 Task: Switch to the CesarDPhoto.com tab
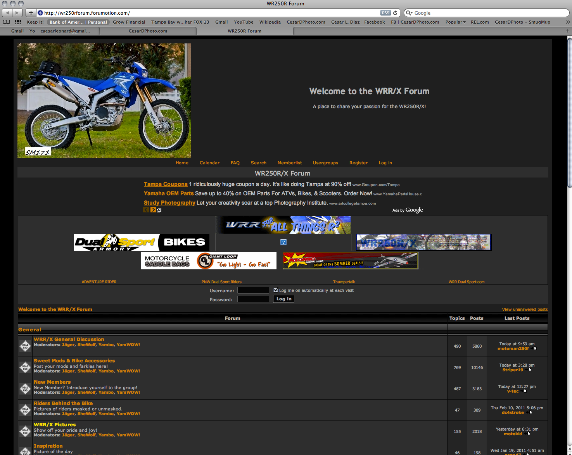[x=148, y=31]
